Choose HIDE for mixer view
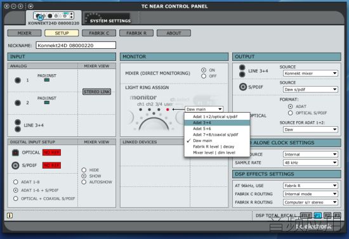Image resolution: width=349 pixels, height=239 pixels. 84,170
